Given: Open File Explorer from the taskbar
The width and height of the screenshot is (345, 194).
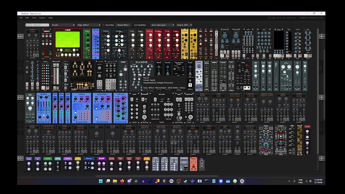Looking at the screenshot, I should point(115,181).
